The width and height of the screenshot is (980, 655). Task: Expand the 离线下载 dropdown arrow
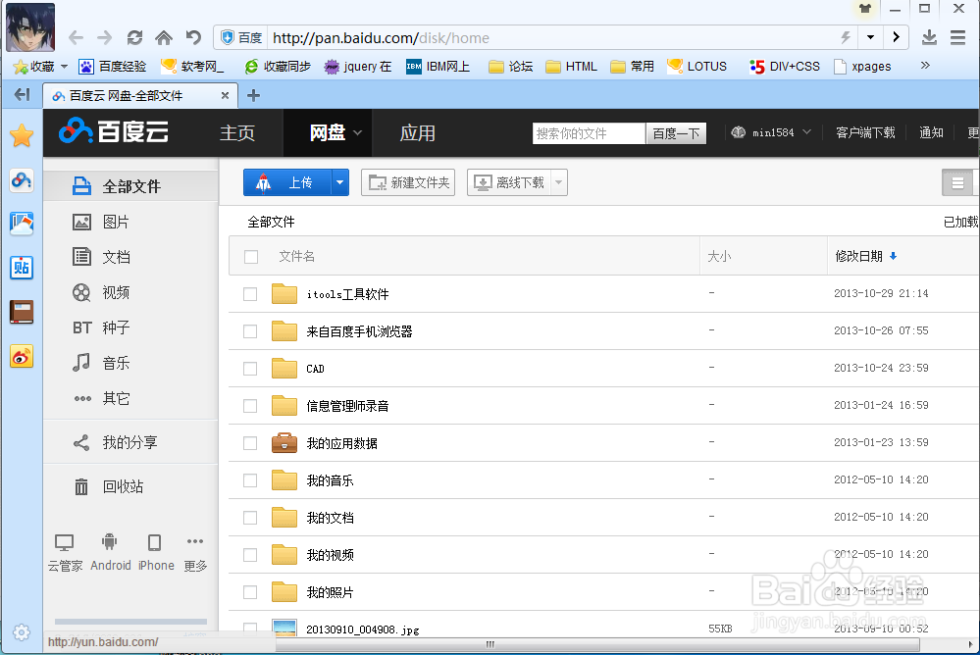point(559,182)
